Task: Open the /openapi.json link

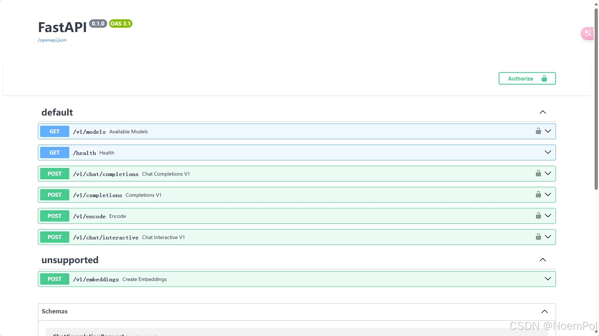Action: tap(52, 40)
